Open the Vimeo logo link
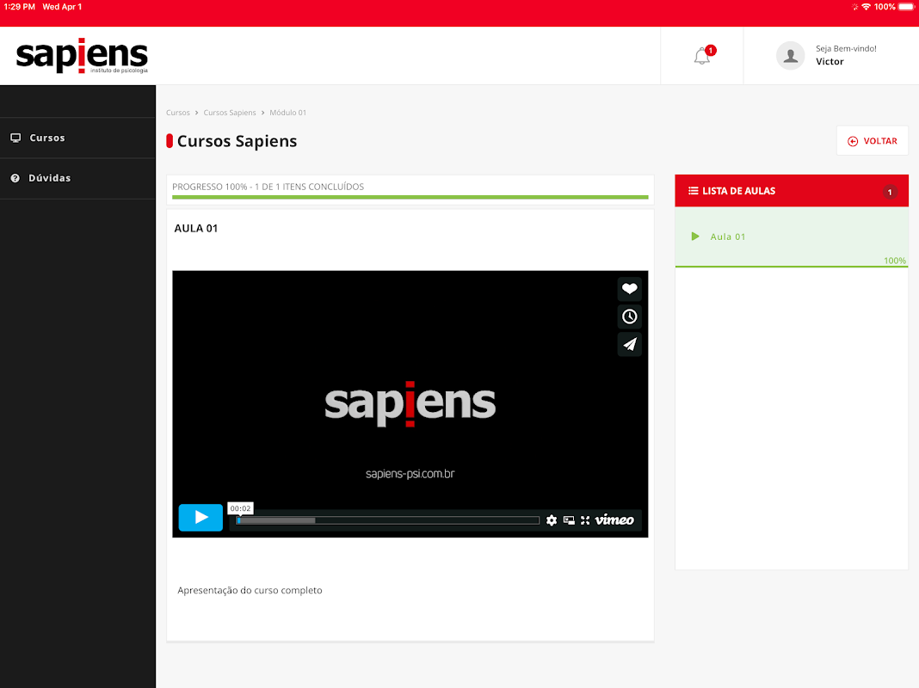This screenshot has width=919, height=688. 614,520
